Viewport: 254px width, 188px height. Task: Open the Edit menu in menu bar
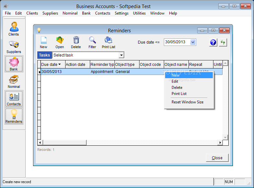pos(18,13)
